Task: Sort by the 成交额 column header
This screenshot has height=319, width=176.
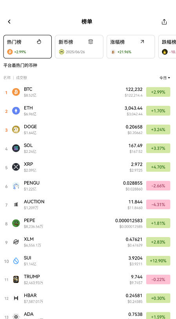Action: point(22,78)
